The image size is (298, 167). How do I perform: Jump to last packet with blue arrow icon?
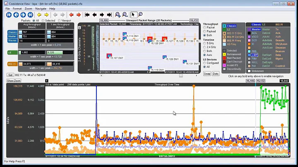click(x=30, y=15)
